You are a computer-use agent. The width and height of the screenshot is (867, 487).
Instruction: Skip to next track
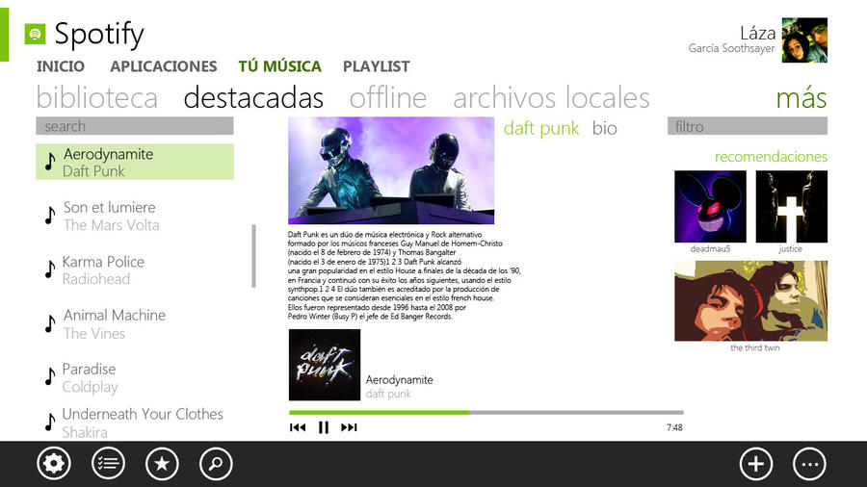[x=349, y=427]
